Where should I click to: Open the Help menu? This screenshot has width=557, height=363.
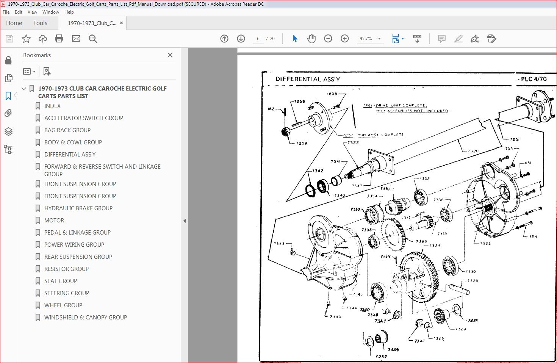pyautogui.click(x=69, y=12)
